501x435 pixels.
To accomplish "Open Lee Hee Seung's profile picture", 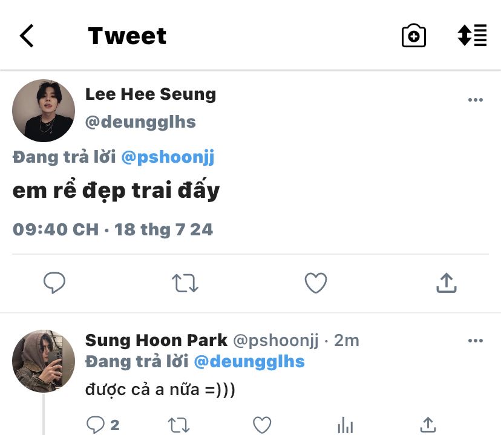I will tap(44, 111).
